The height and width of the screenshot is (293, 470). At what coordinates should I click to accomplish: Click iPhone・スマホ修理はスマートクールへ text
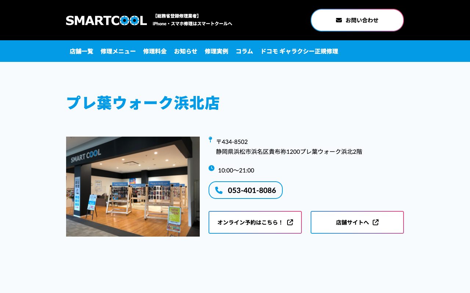192,24
